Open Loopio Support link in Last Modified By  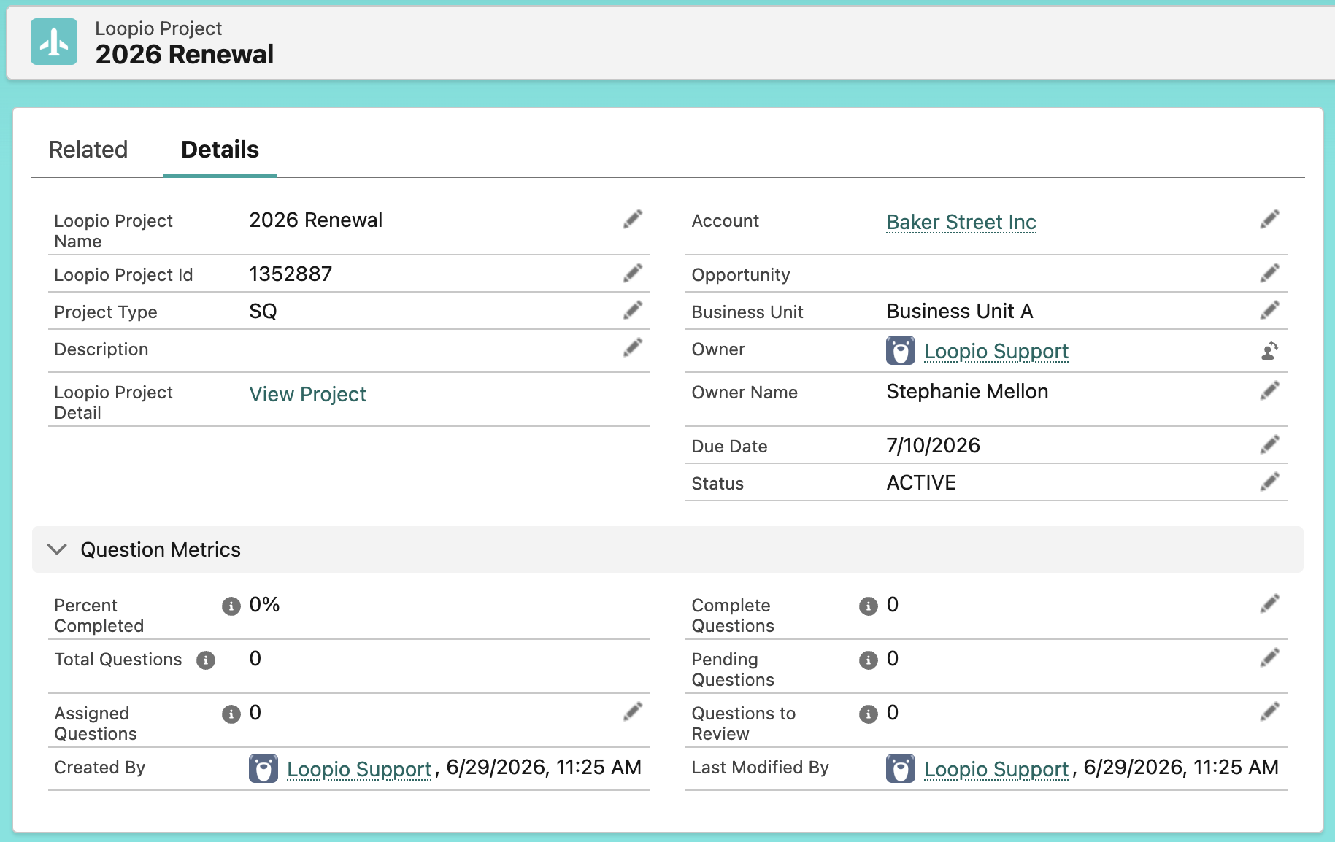tap(996, 769)
